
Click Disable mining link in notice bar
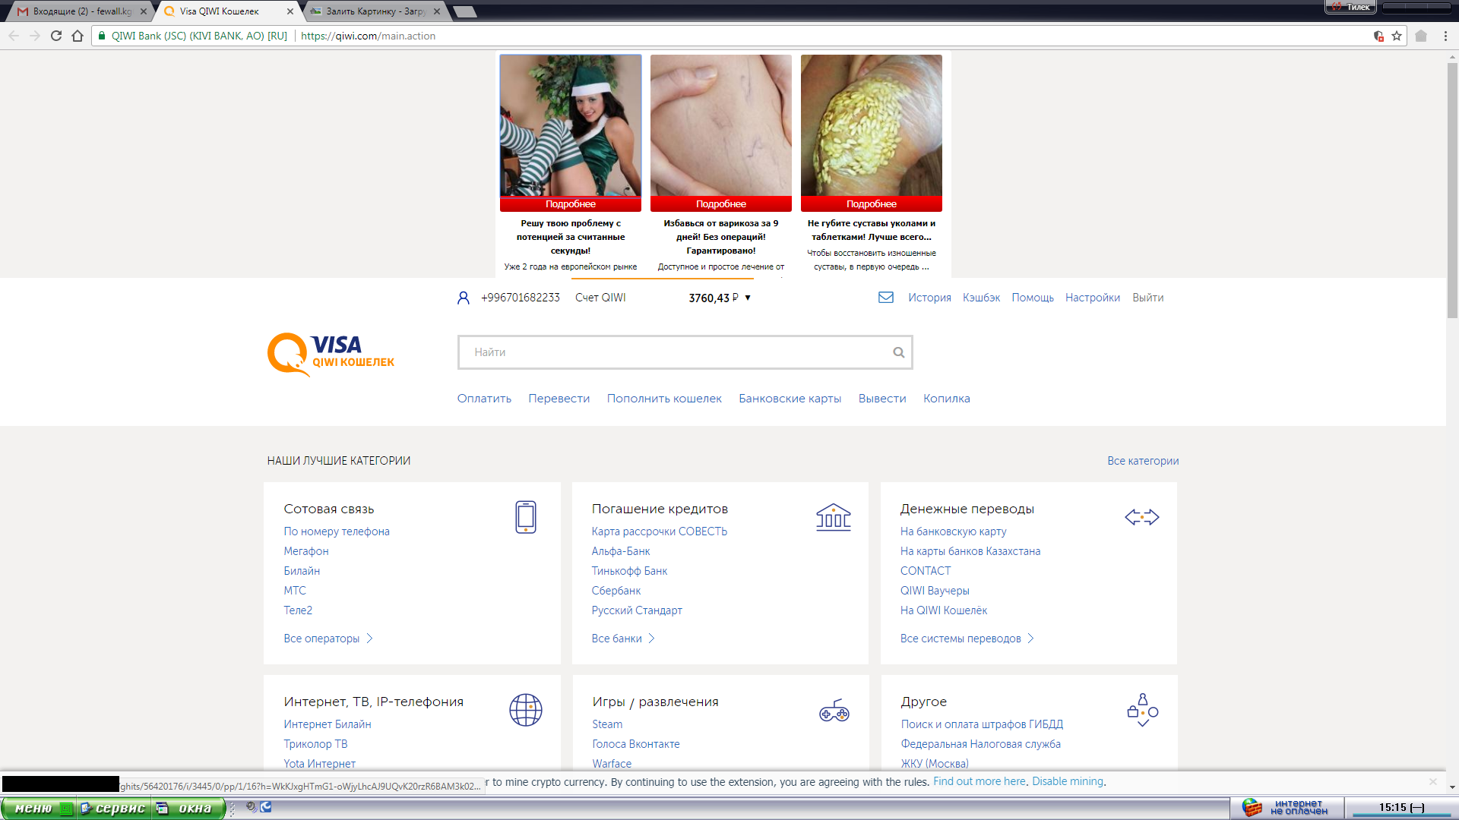1067,781
